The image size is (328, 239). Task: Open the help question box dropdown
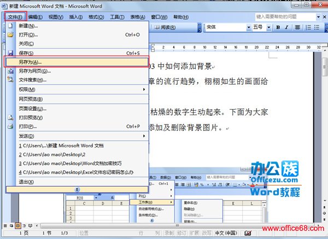318,17
